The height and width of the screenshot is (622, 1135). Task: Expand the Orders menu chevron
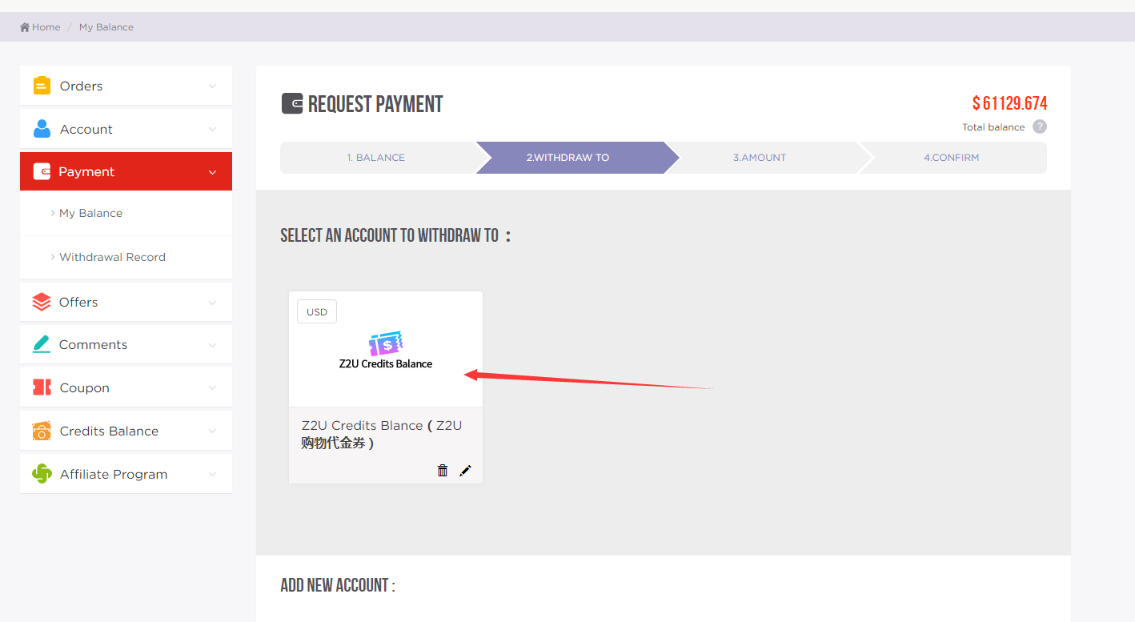(212, 86)
